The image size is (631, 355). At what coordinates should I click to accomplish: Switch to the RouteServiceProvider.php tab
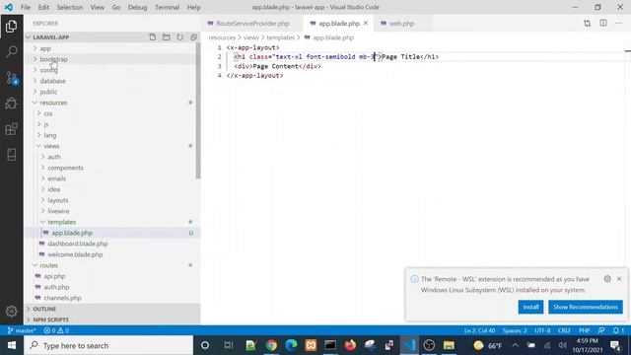tap(252, 24)
